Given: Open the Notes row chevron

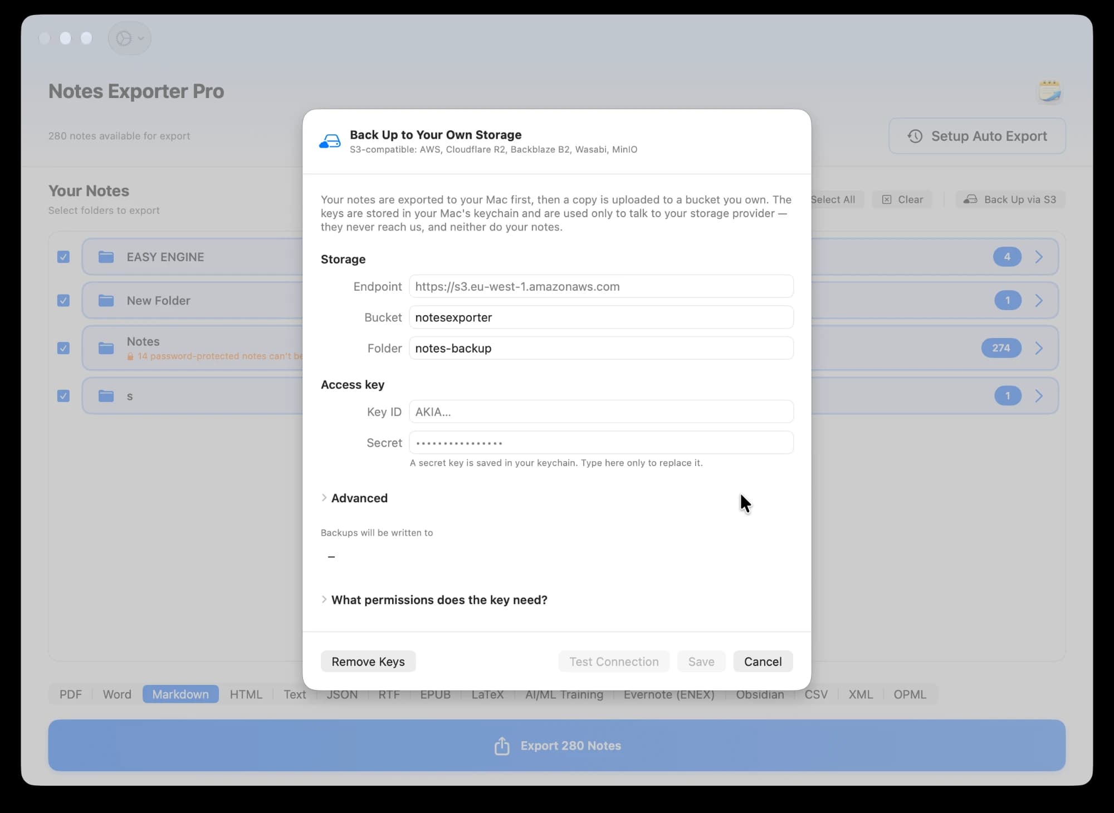Looking at the screenshot, I should [x=1039, y=348].
